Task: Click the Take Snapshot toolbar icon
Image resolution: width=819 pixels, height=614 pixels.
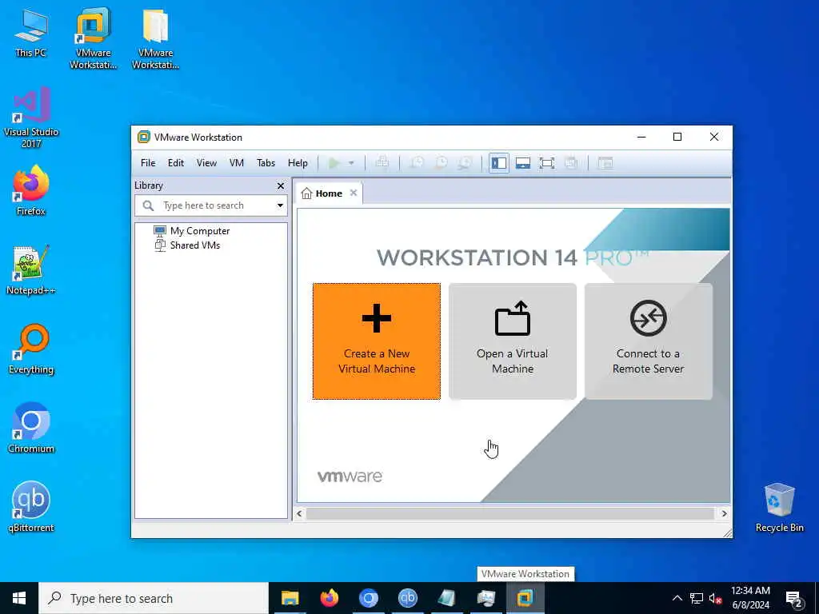Action: coord(416,163)
